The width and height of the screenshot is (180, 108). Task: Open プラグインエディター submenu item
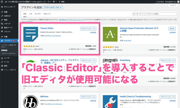(9, 53)
